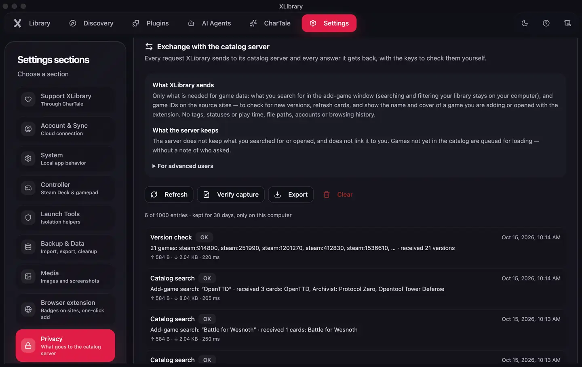Screen dimensions: 582x367
Task: Click the 'What the server keeps' heading
Action: [x=185, y=130]
